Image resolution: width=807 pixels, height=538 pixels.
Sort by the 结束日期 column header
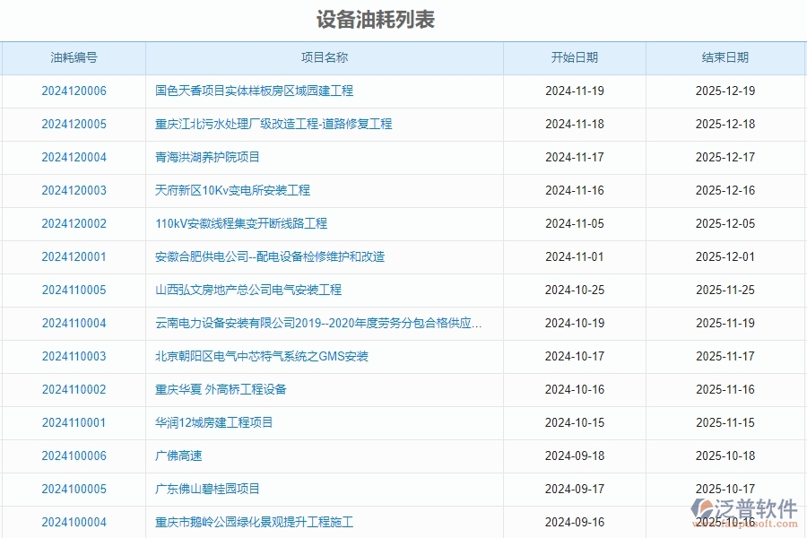click(x=727, y=57)
